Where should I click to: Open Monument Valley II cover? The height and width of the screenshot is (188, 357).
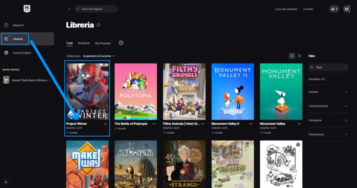pyautogui.click(x=233, y=92)
